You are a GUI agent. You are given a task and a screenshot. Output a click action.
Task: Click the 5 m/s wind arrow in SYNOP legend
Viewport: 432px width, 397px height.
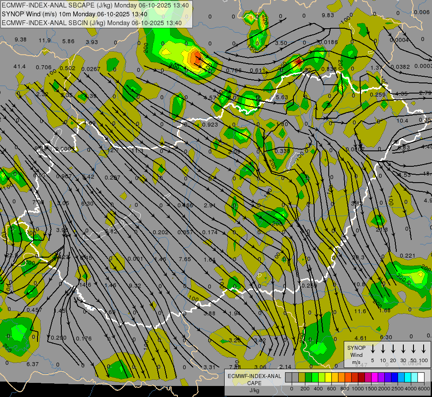372,349
